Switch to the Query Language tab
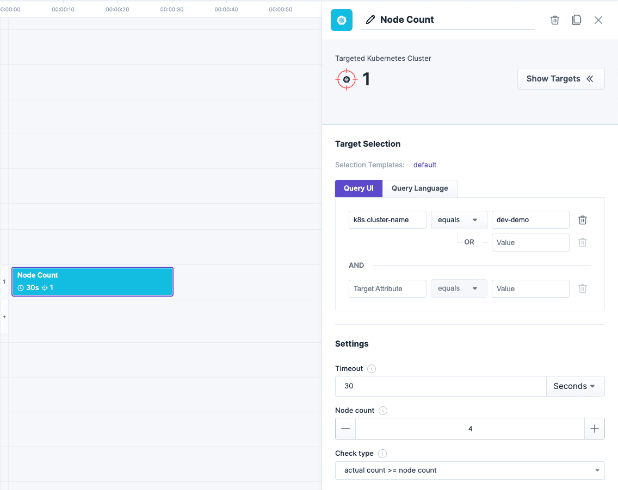The image size is (618, 490). (x=420, y=189)
